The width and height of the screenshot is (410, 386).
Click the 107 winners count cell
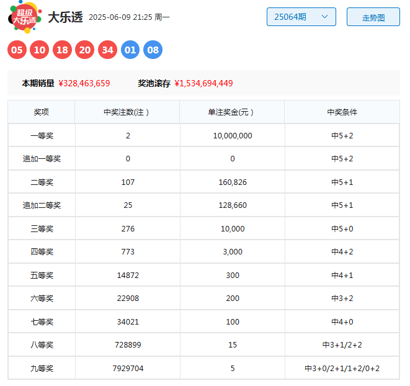[x=128, y=182]
